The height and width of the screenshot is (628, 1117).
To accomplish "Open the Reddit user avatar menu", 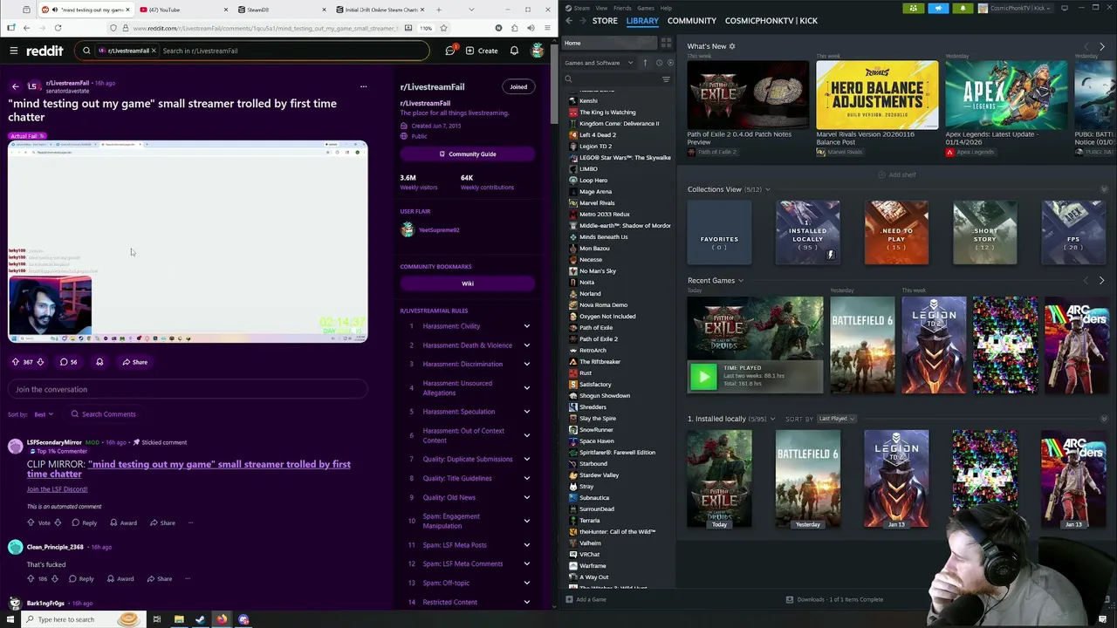I will point(538,51).
